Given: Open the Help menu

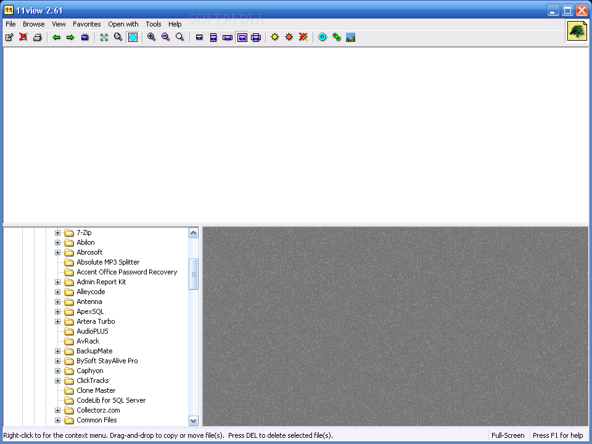Looking at the screenshot, I should (175, 24).
